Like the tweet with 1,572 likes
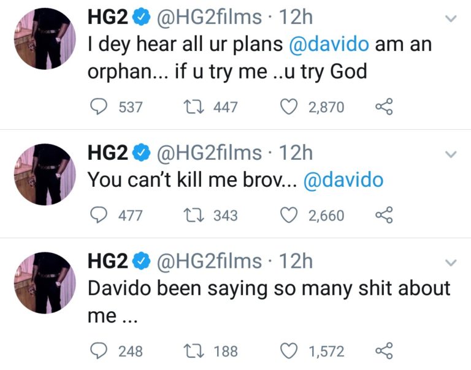The width and height of the screenshot is (471, 370). [x=289, y=351]
